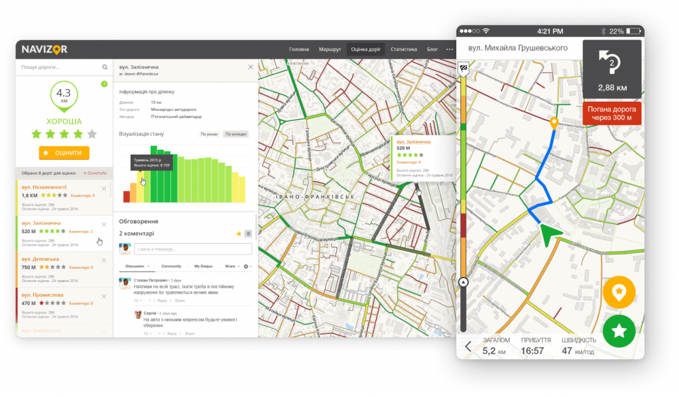Open the Share dropdown in the comments bar

tap(230, 266)
